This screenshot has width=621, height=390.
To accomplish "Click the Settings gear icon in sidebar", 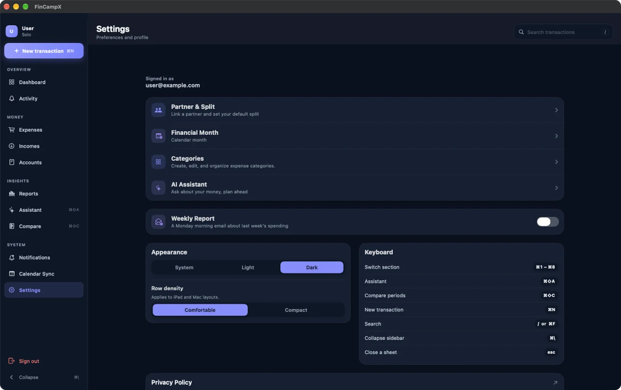I will pyautogui.click(x=12, y=290).
